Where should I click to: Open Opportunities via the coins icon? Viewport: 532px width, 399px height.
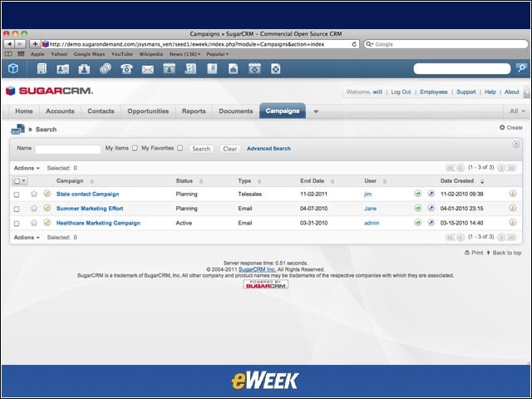click(106, 68)
